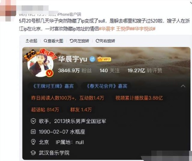Collapse the image with 收起 button

click(x=31, y=41)
